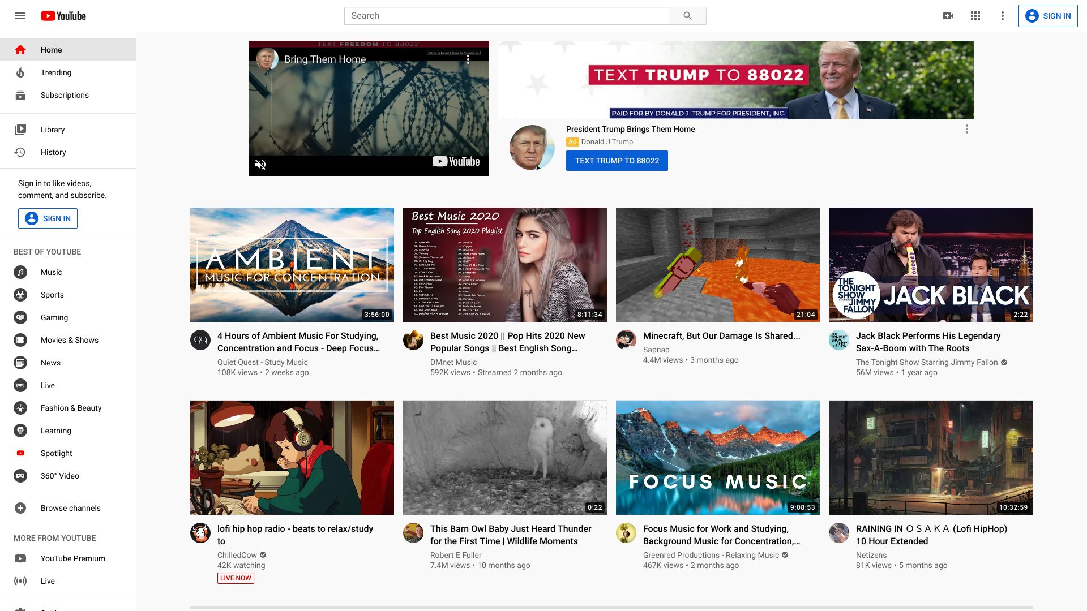Click the Browse channels plus icon

tap(20, 508)
